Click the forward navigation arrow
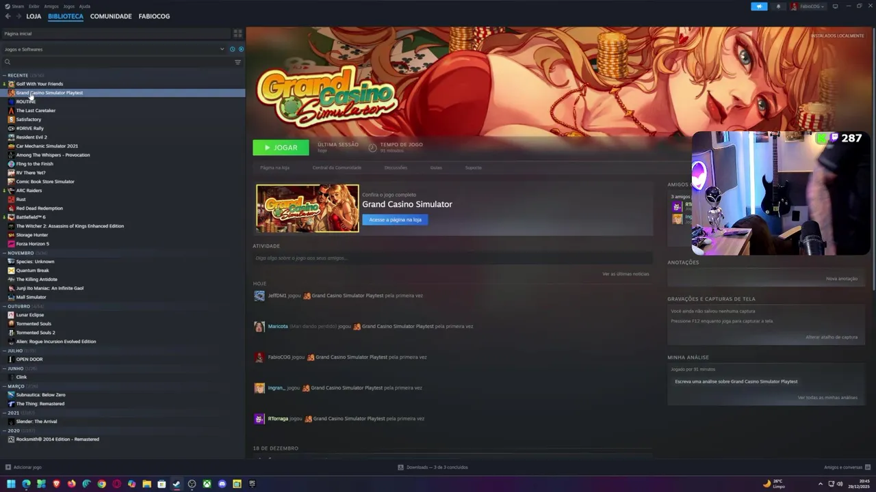Image resolution: width=876 pixels, height=492 pixels. coord(18,16)
